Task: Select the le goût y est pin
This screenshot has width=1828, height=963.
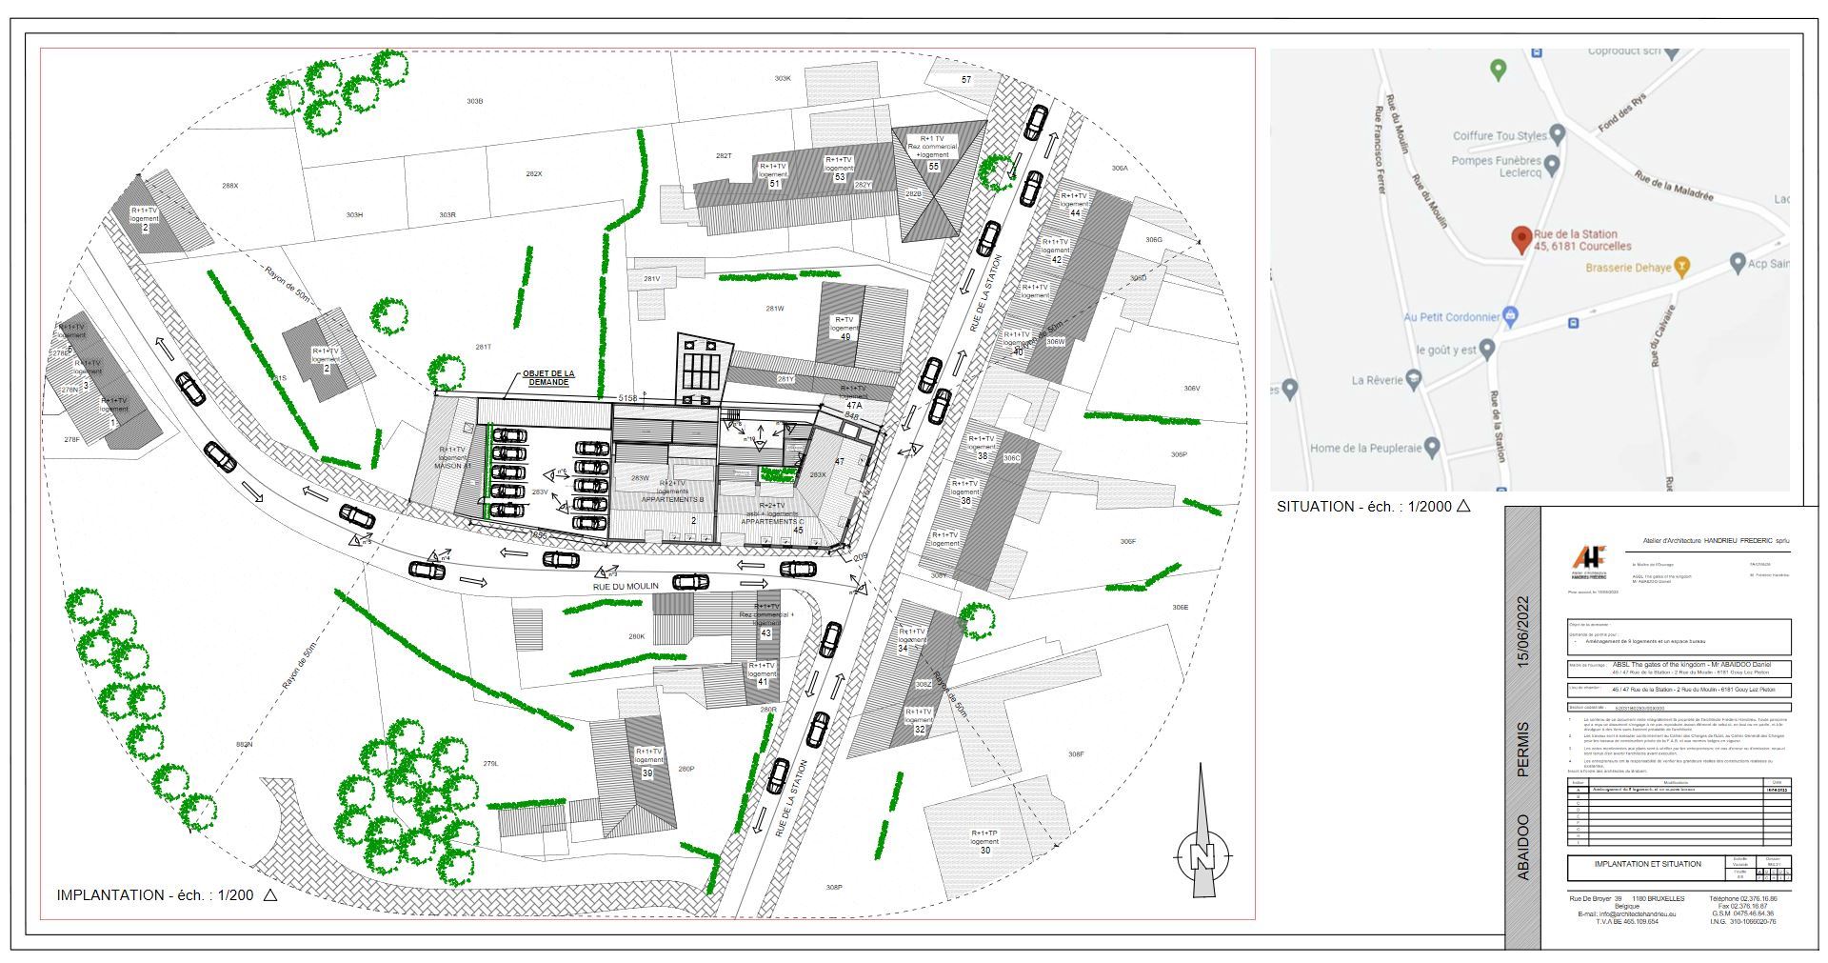Action: [1487, 350]
